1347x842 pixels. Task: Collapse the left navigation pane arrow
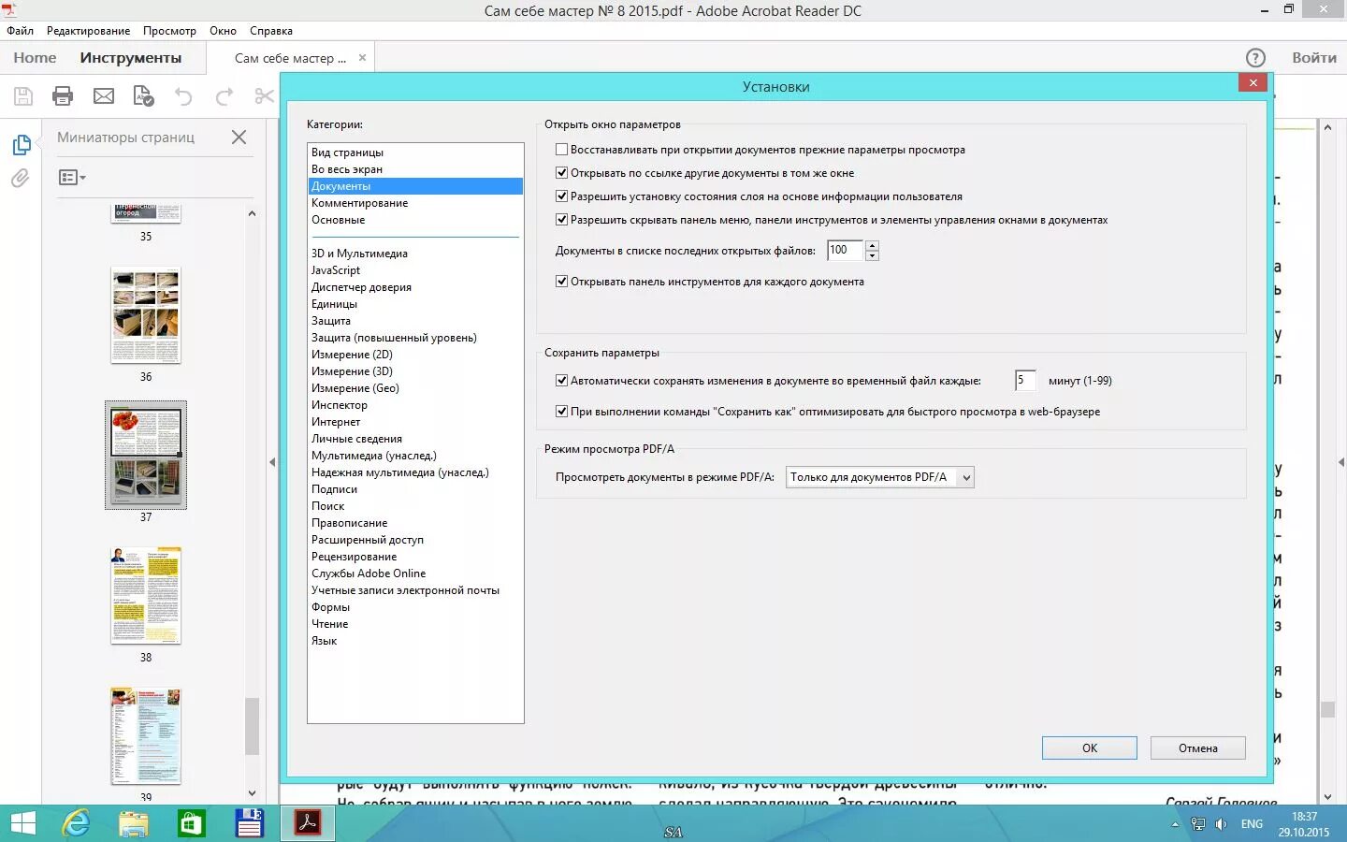tap(272, 462)
